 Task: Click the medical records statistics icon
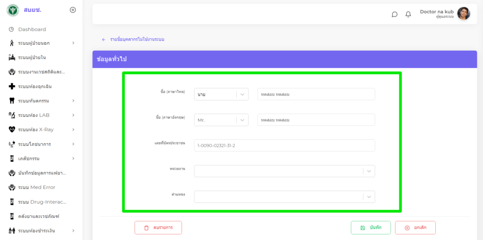click(12, 72)
